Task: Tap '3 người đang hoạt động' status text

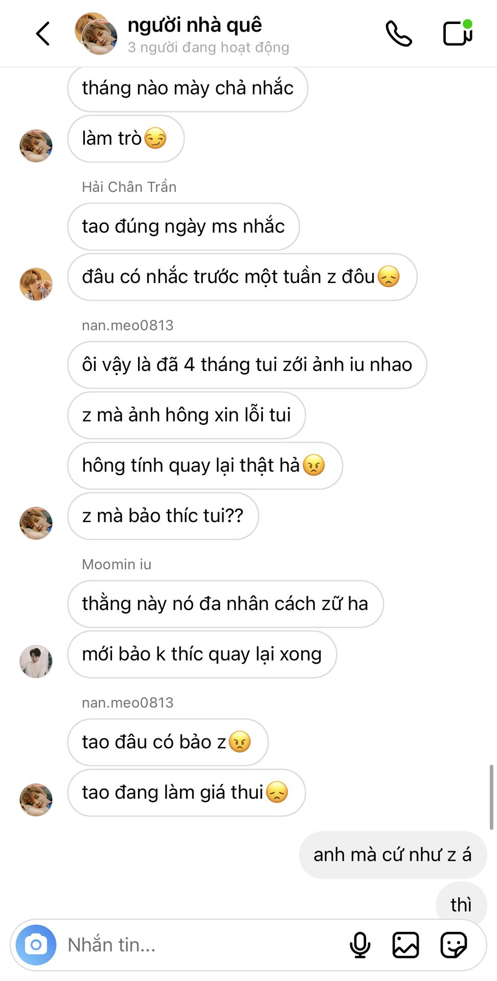Action: 208,48
